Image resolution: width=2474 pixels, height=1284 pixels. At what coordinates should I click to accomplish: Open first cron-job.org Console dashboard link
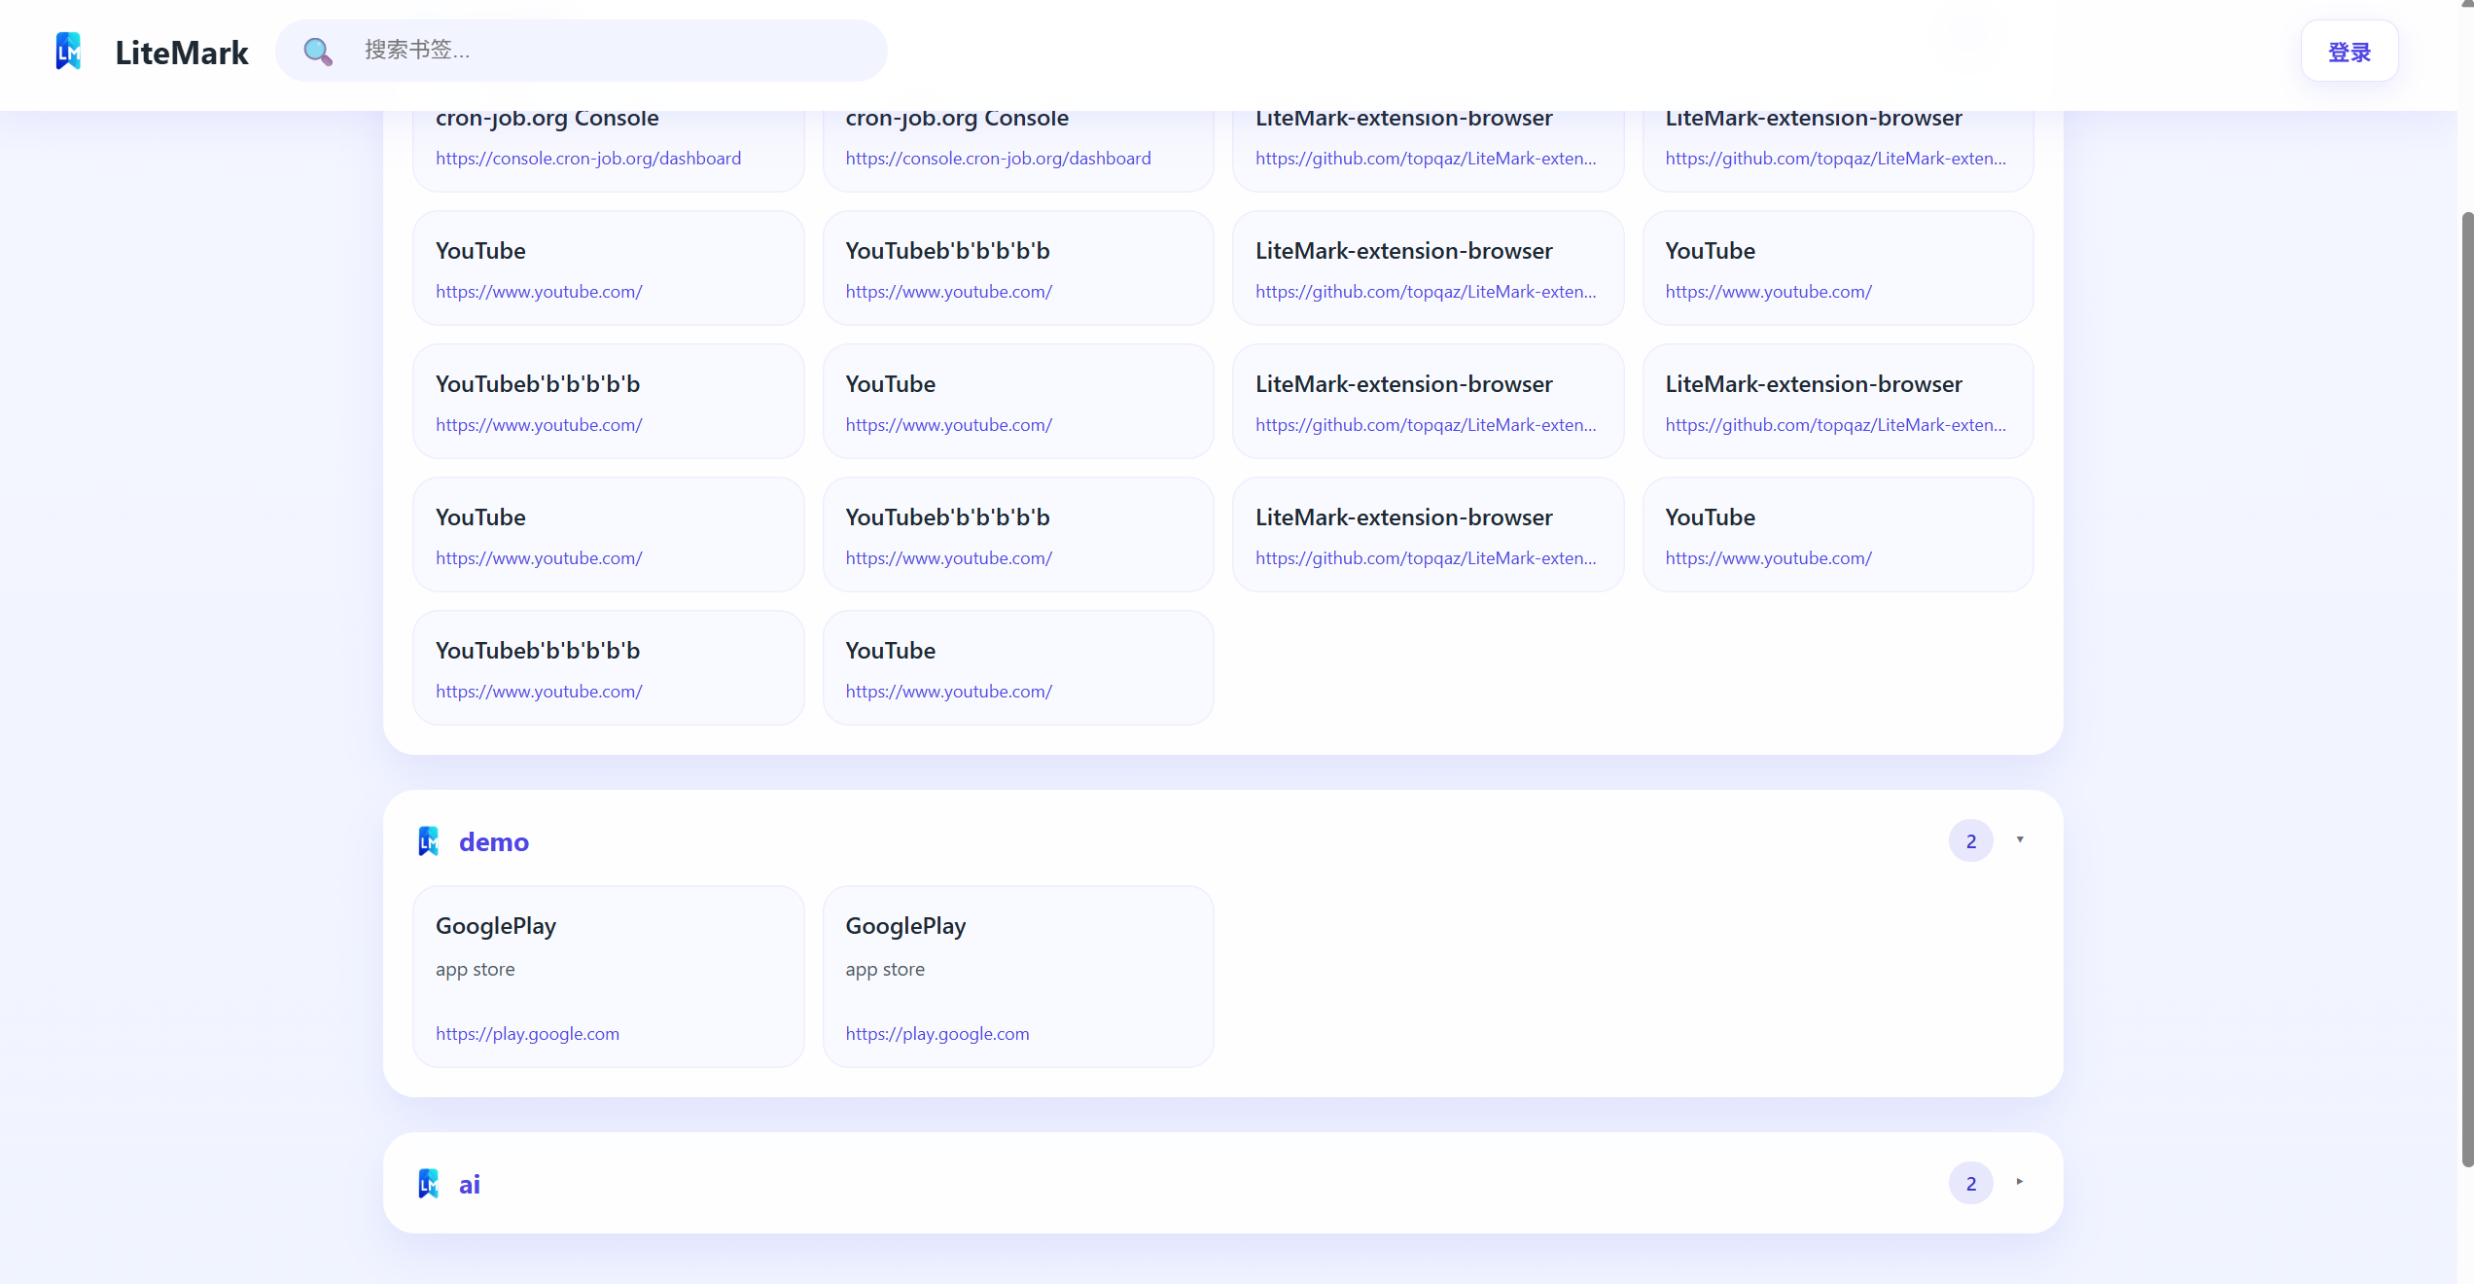[x=587, y=159]
